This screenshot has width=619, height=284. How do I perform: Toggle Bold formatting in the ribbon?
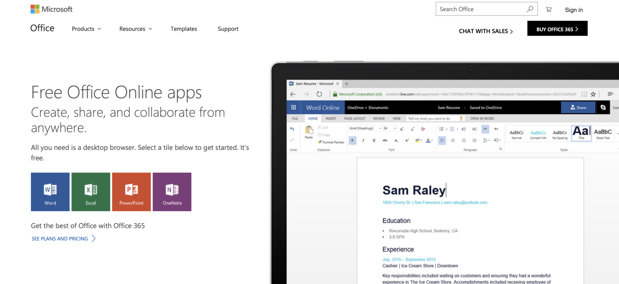pos(352,141)
